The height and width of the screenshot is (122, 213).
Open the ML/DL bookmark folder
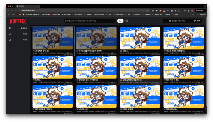167,14
